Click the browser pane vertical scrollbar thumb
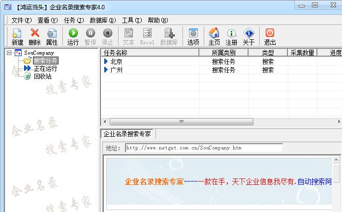Viewport: 342px width, 212px height. 336,173
